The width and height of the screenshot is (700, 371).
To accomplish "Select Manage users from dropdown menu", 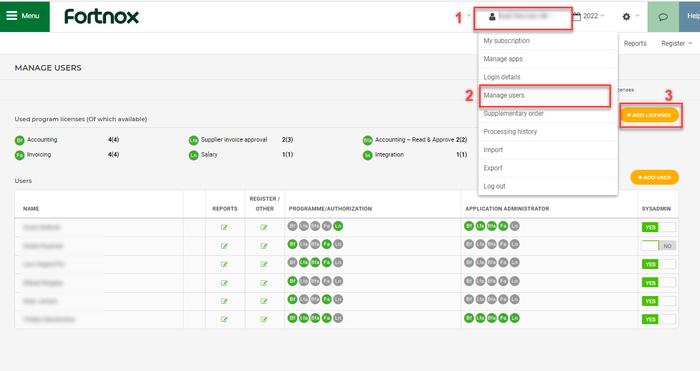I will tap(504, 95).
